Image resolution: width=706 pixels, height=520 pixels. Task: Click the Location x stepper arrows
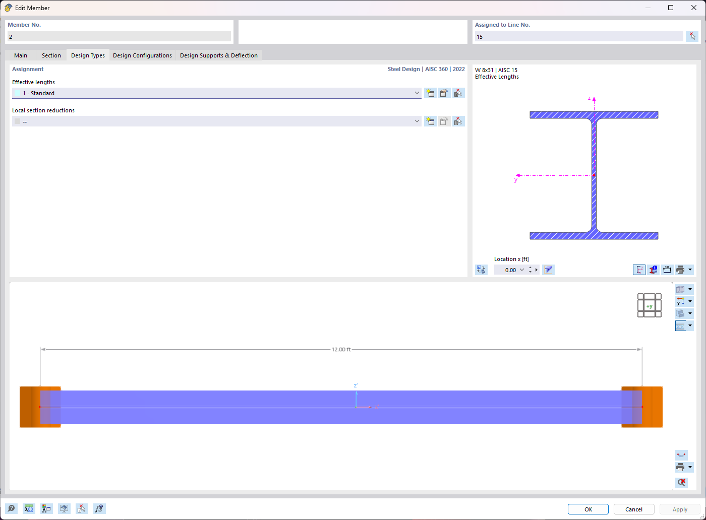530,270
